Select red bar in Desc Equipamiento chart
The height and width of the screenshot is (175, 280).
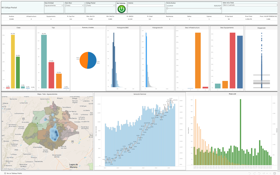pyautogui.click(x=233, y=61)
